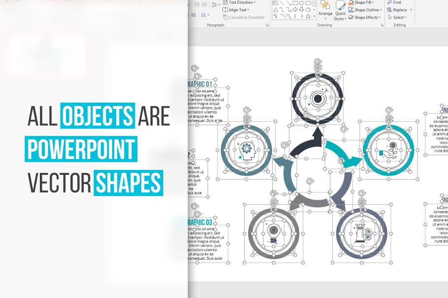This screenshot has height=298, width=448.
Task: Open the Text Direction dropdown
Action: [241, 2]
